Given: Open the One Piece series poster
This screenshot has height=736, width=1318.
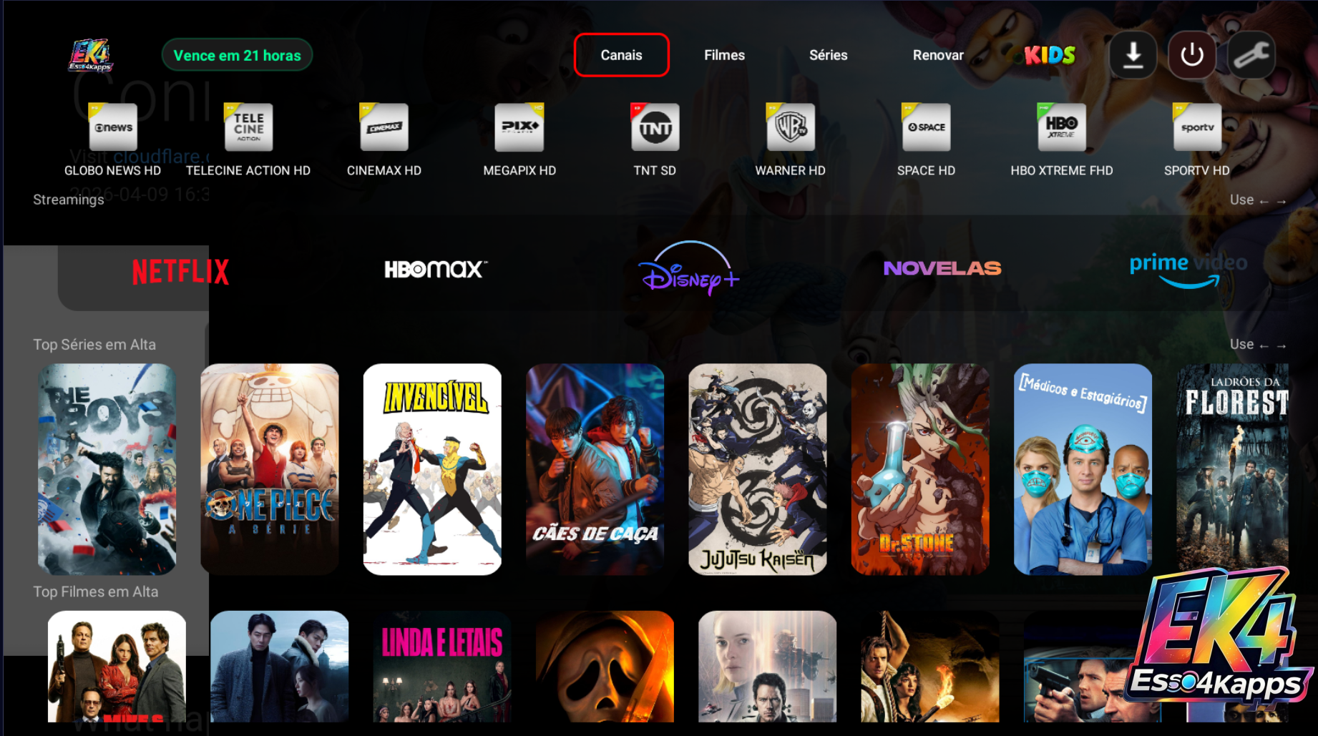Looking at the screenshot, I should point(270,469).
